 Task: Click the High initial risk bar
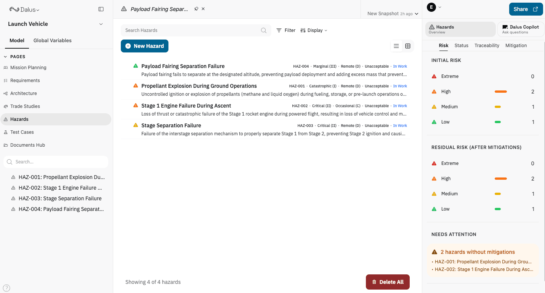point(501,91)
